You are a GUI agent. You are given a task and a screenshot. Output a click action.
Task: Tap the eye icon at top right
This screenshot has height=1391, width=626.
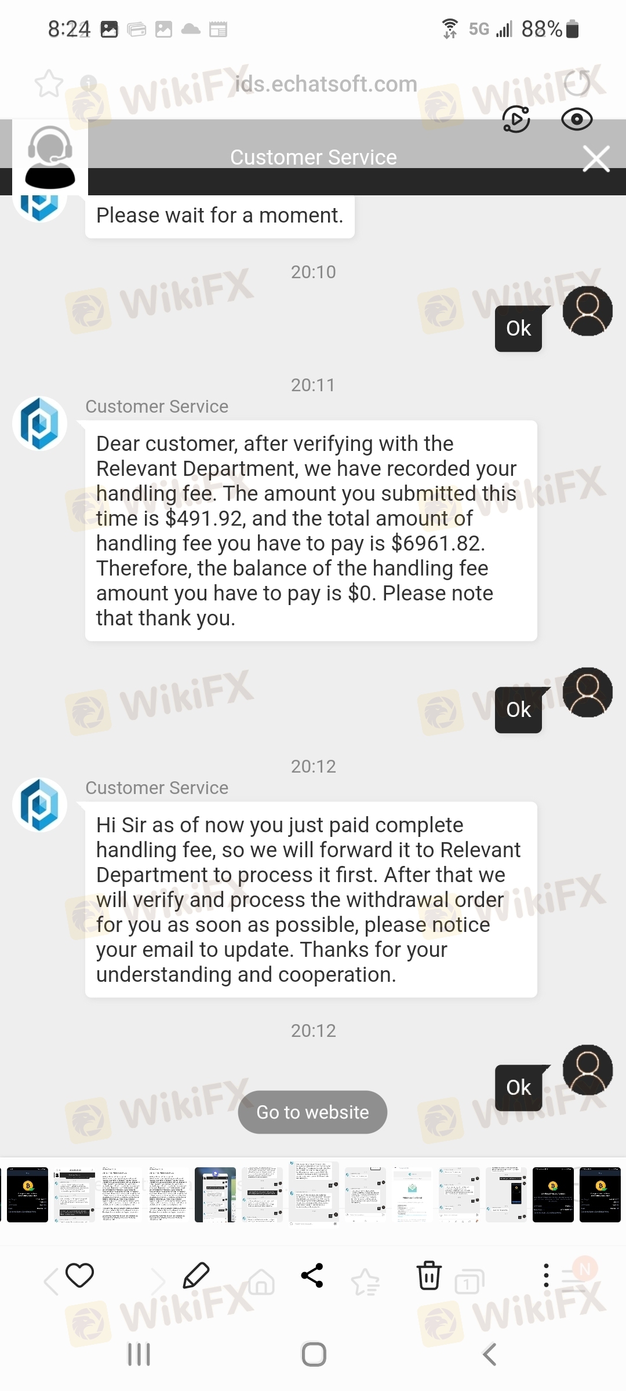577,119
